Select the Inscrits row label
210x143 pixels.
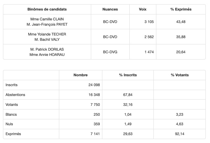[12, 85]
